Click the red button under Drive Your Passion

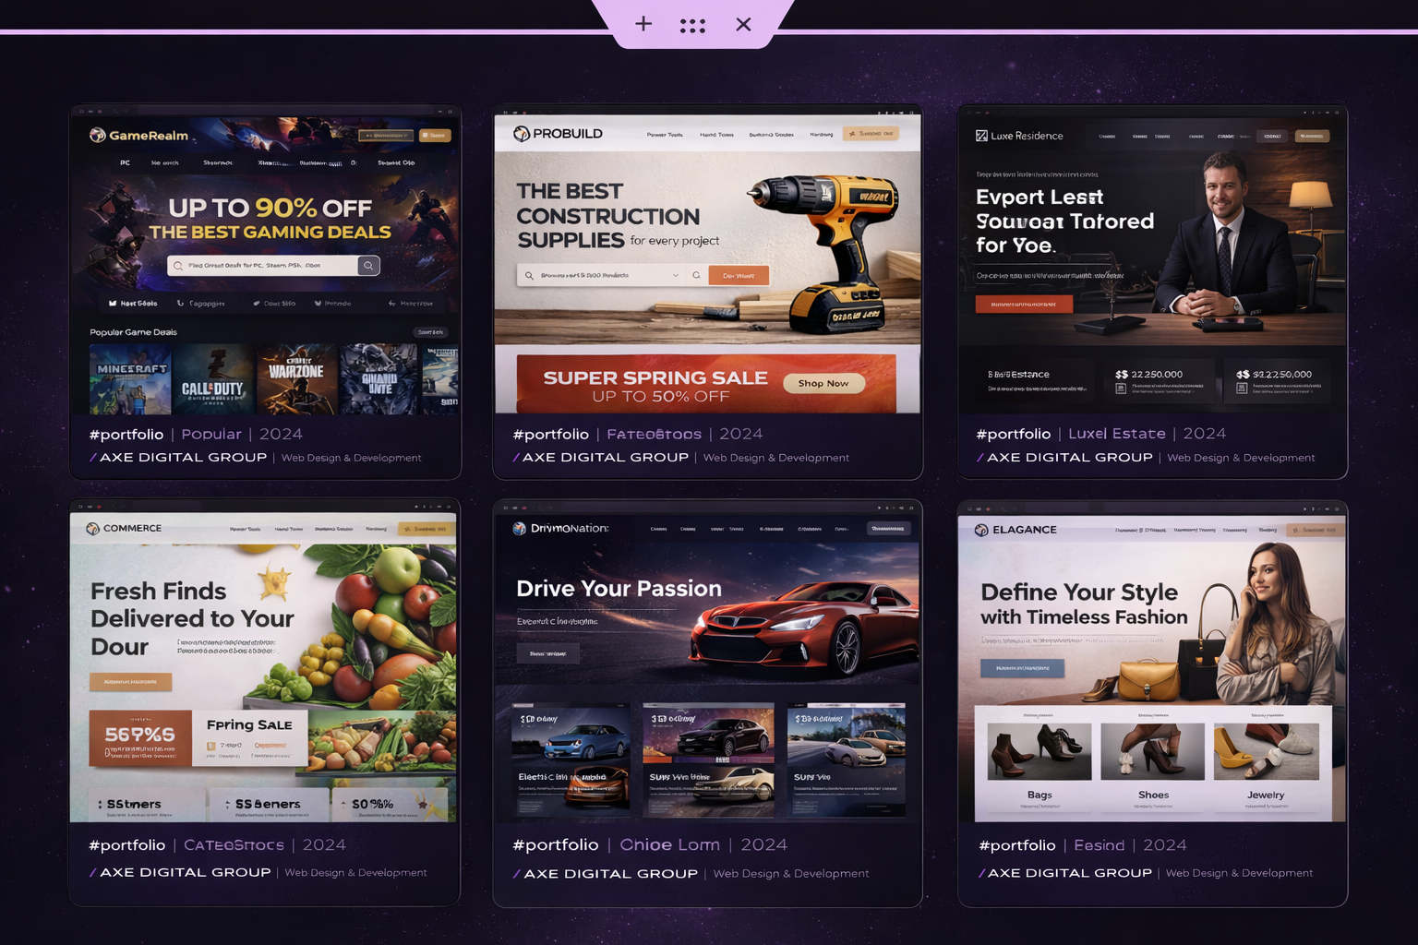pyautogui.click(x=547, y=653)
